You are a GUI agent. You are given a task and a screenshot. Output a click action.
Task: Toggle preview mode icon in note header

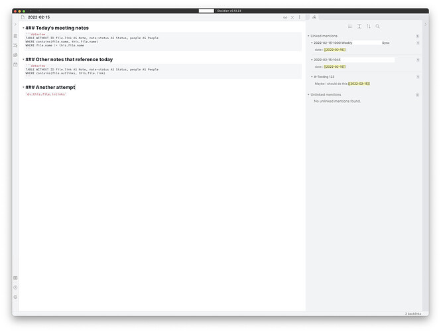285,17
